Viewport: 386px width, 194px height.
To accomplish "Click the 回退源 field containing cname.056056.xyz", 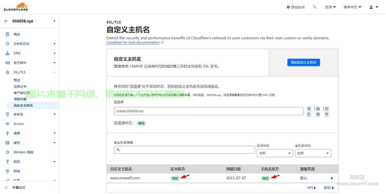I will 208,111.
